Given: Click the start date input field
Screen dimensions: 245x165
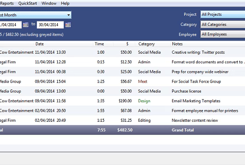Looking at the screenshot, I should (10, 25).
